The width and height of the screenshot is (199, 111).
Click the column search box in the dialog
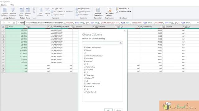point(101,43)
